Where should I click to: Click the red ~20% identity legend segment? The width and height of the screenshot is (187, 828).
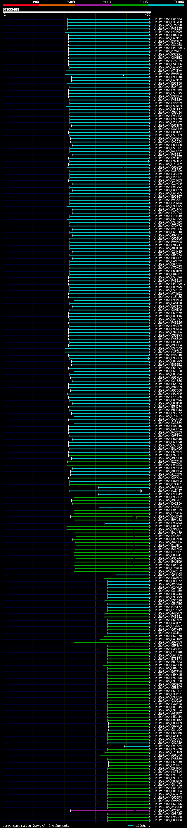coord(21,5)
